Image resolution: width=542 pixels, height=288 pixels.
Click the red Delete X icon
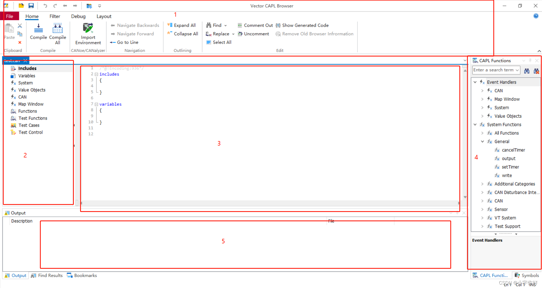[20, 42]
